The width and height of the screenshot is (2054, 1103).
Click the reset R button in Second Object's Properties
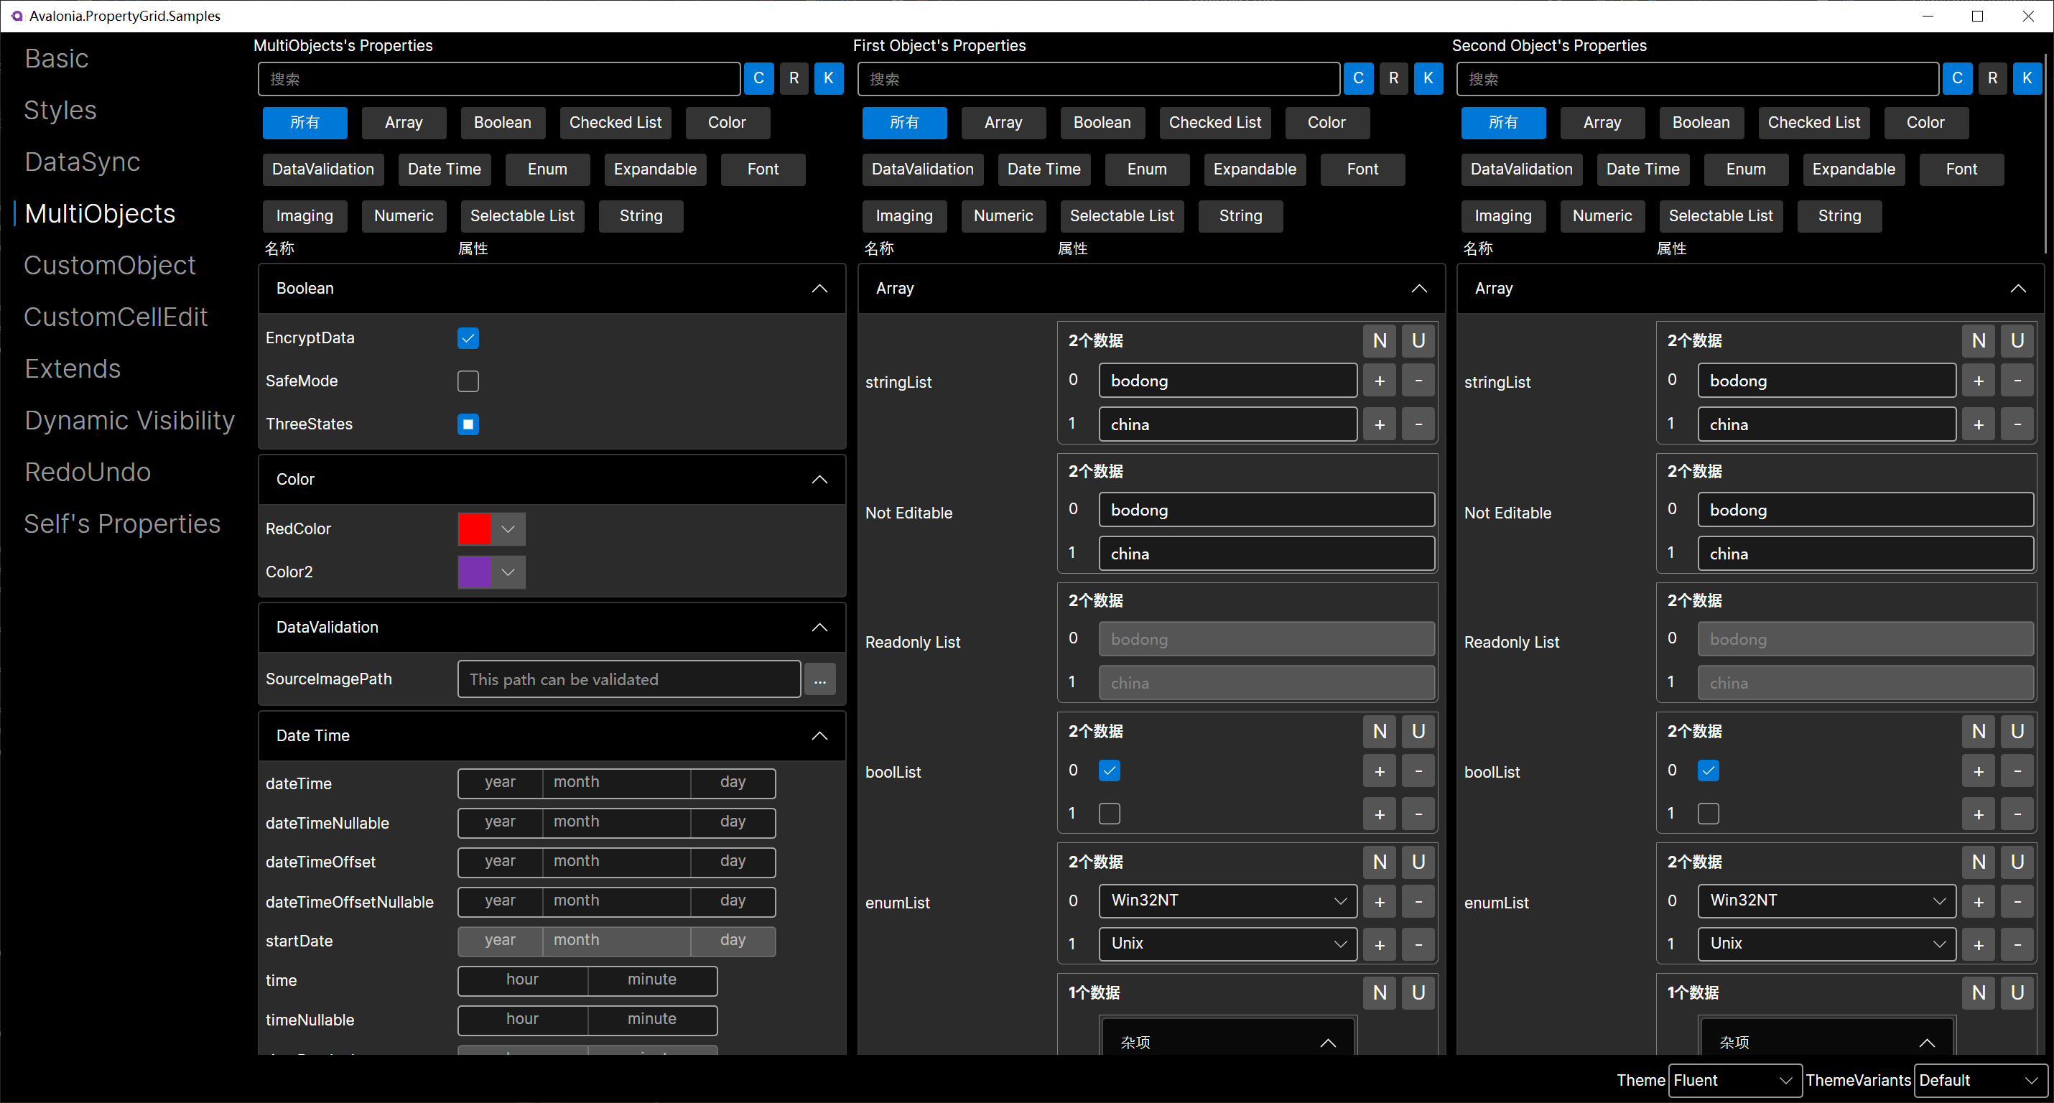click(x=1992, y=79)
